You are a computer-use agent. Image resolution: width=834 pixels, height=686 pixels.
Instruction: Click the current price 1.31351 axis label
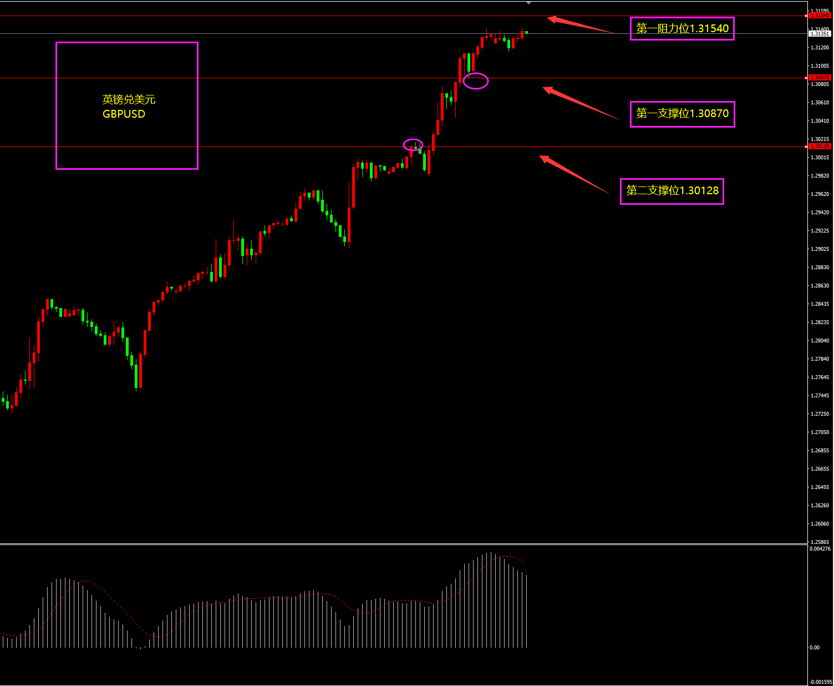820,34
